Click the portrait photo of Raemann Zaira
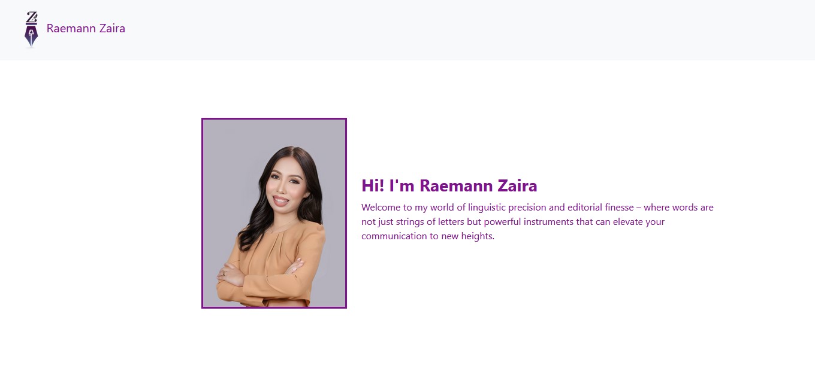815x387 pixels. (x=274, y=213)
